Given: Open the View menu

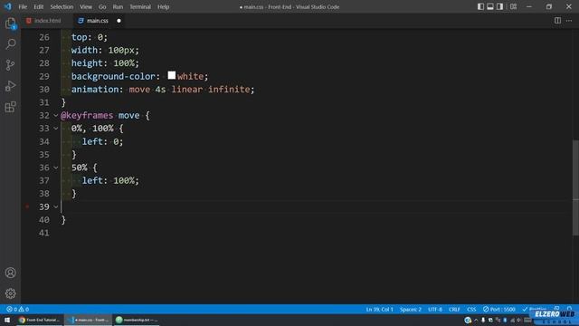Looking at the screenshot, I should point(86,6).
